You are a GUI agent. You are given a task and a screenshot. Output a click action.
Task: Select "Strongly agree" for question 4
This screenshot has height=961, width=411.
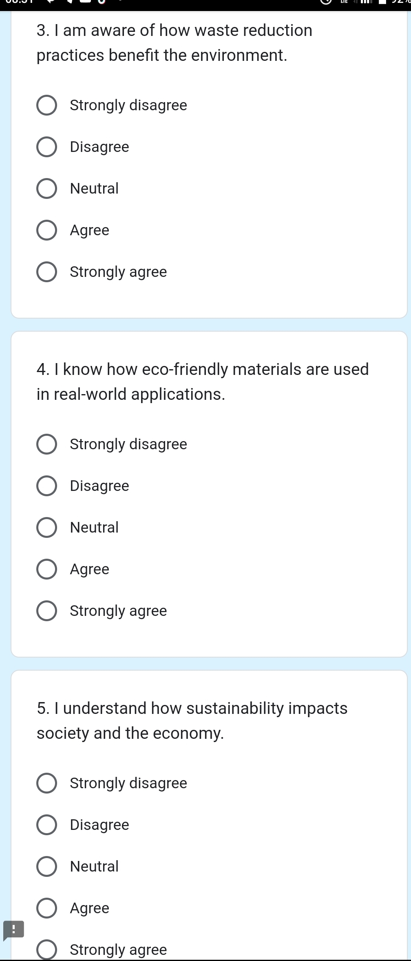(x=47, y=611)
